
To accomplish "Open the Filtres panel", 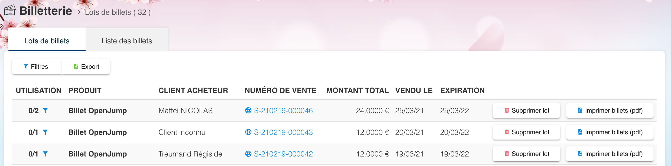I will point(37,67).
